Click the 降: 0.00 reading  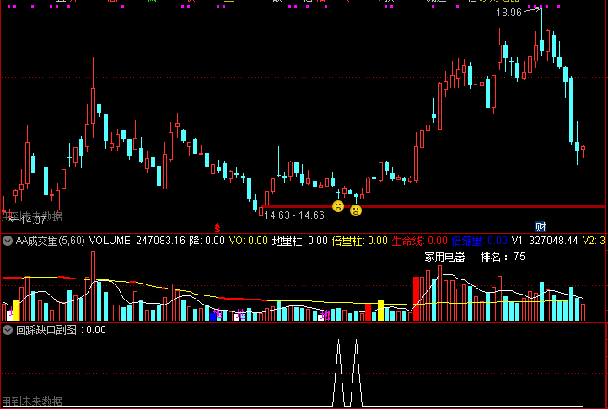207,241
